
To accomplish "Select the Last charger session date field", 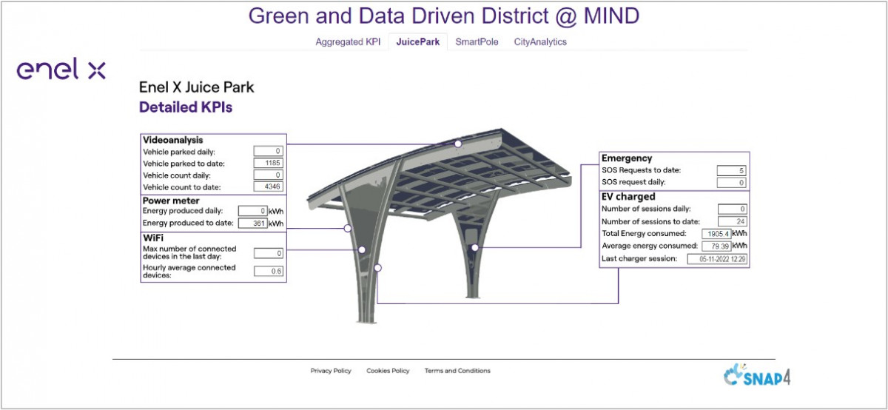I will (x=717, y=259).
